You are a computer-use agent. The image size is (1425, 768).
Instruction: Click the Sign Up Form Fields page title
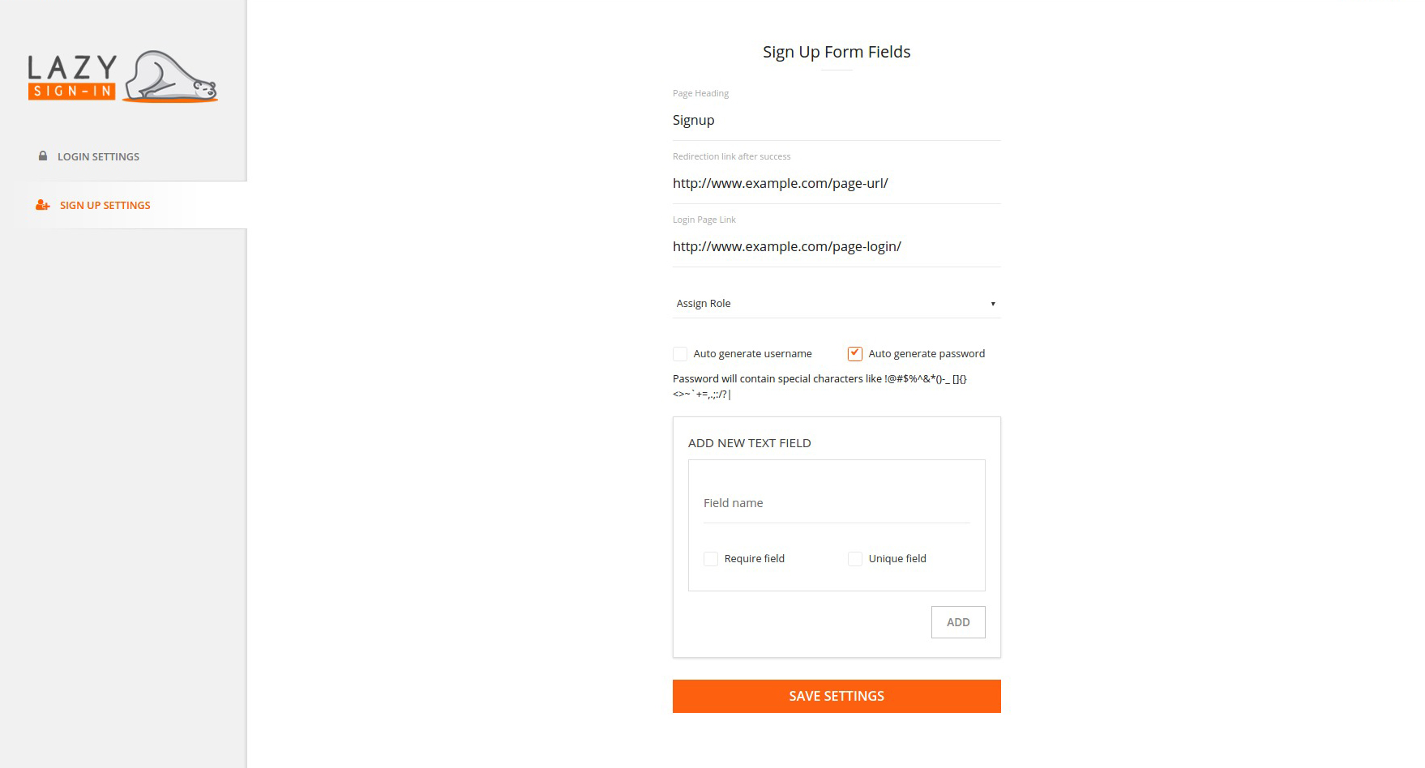pyautogui.click(x=836, y=51)
